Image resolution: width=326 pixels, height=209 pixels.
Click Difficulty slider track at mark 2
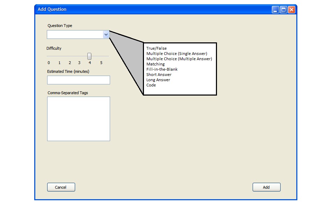pyautogui.click(x=70, y=56)
